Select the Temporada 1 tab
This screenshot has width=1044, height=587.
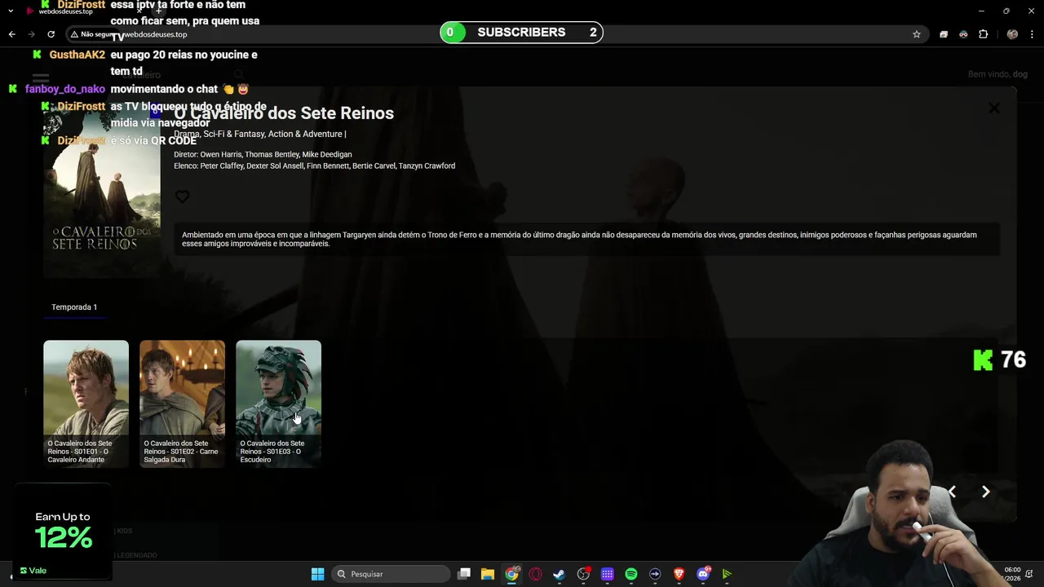coord(74,307)
